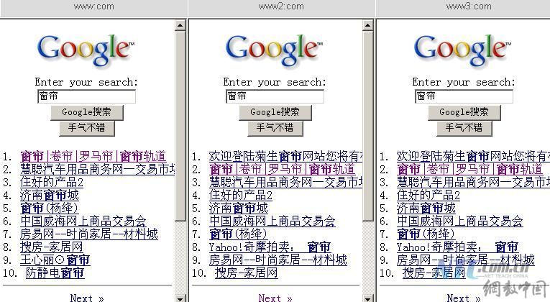Click the Google logo in www3.com pane
The height and width of the screenshot is (302, 550).
click(463, 50)
